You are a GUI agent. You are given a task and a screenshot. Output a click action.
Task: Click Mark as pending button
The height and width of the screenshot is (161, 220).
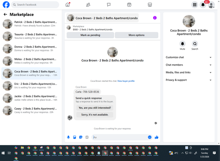(90, 35)
